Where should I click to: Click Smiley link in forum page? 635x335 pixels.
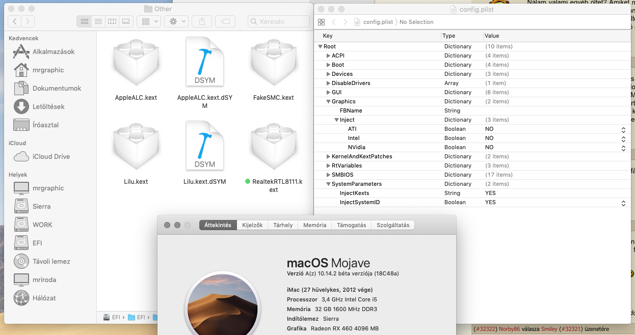(549, 329)
